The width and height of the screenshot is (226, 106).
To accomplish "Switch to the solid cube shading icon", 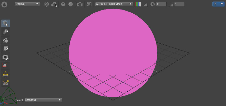I will click(x=63, y=4).
